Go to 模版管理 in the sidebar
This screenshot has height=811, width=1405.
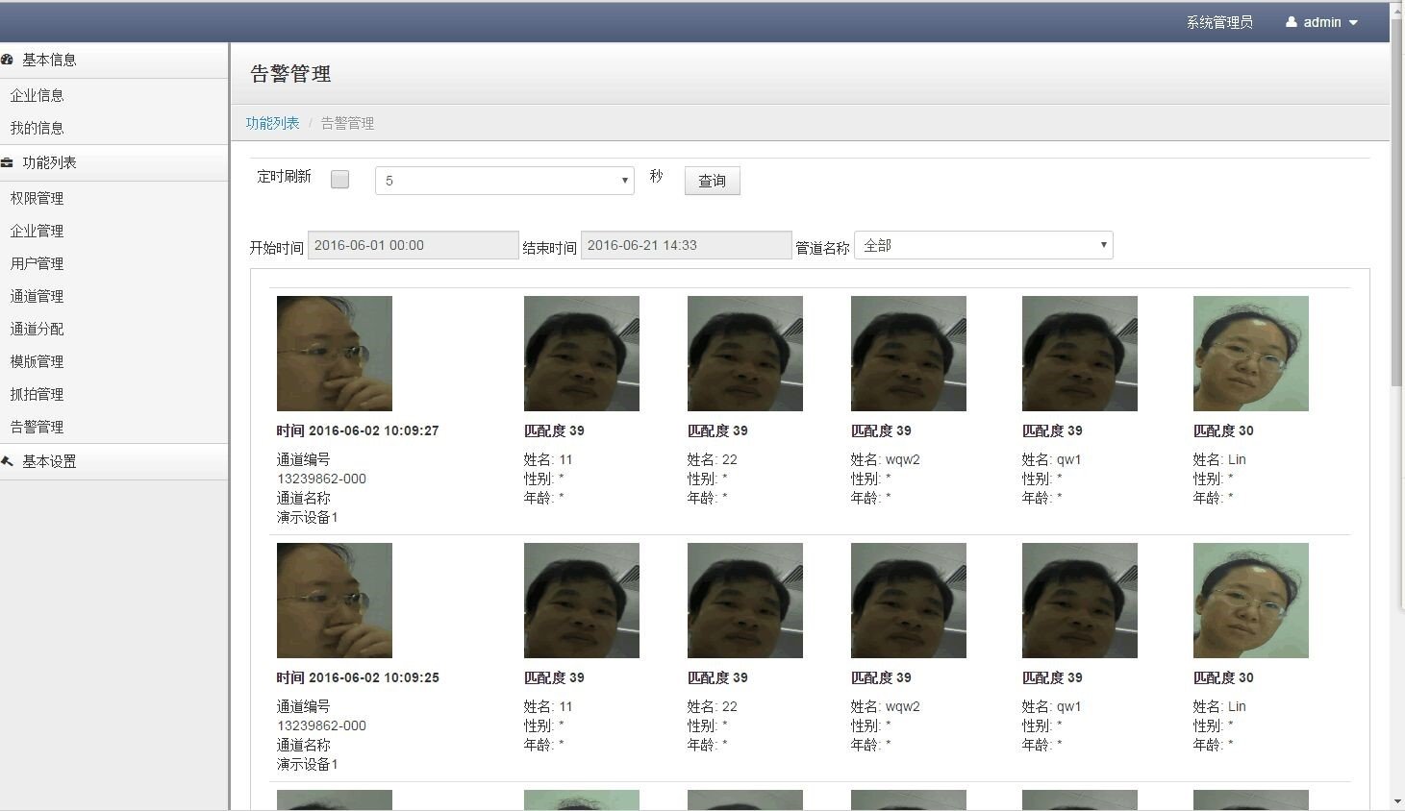38,361
